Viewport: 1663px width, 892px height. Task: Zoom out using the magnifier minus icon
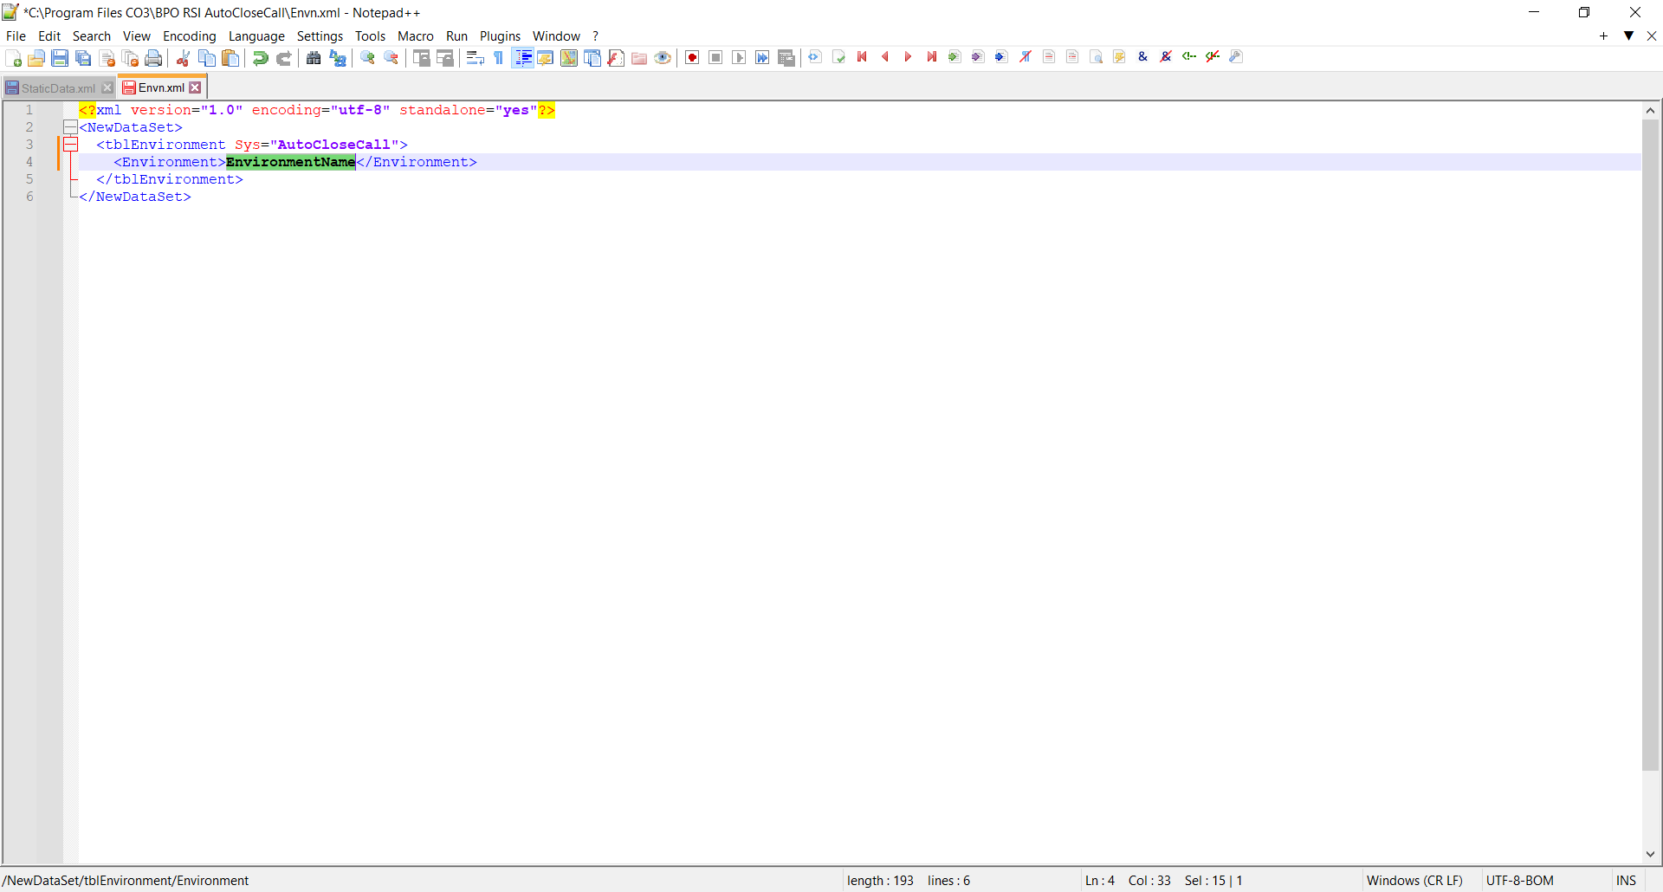coord(391,58)
